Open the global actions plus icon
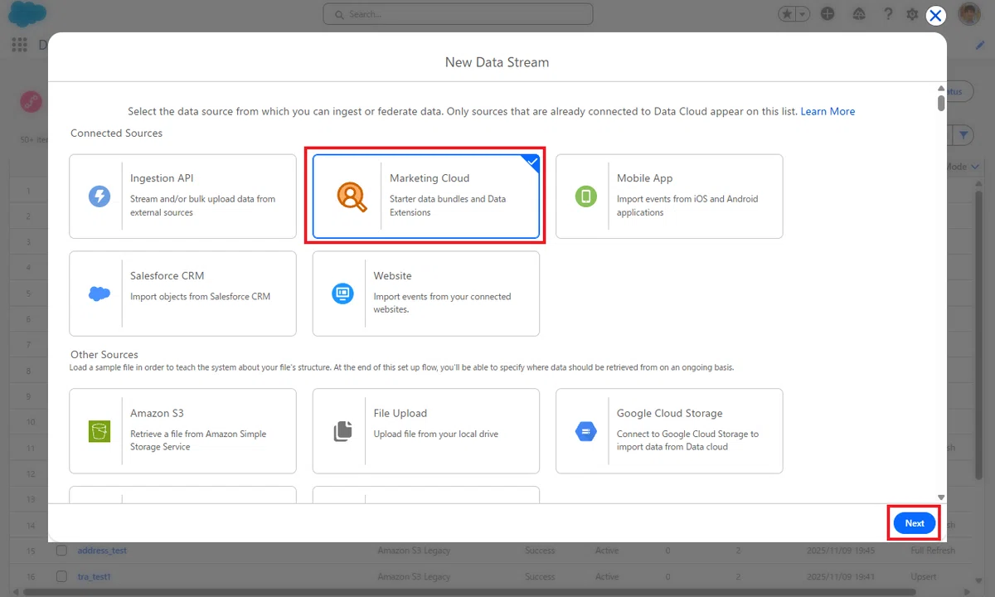The image size is (995, 597). pos(828,14)
